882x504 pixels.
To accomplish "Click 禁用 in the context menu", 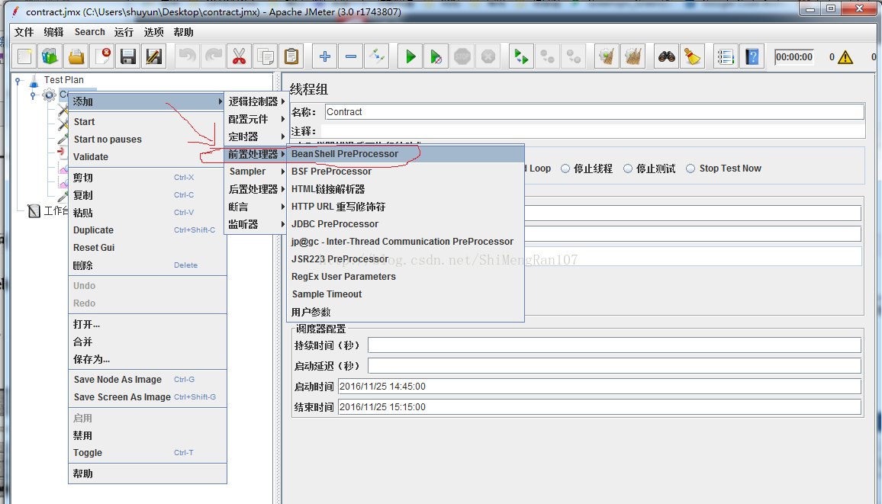I will coord(146,435).
